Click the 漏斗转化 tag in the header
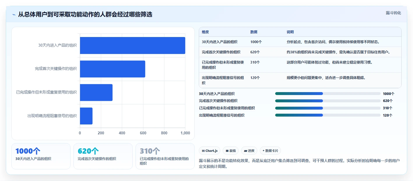 pos(393,13)
